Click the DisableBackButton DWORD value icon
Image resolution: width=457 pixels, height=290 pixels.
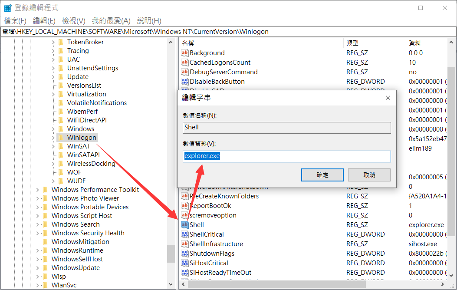pyautogui.click(x=185, y=82)
